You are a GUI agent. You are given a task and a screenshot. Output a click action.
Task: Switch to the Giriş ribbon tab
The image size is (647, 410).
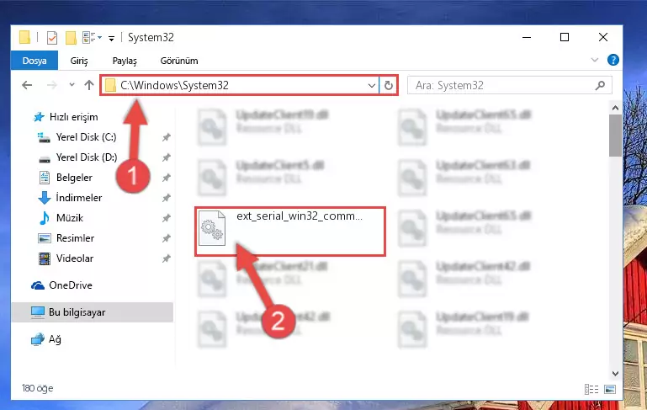[x=79, y=61]
